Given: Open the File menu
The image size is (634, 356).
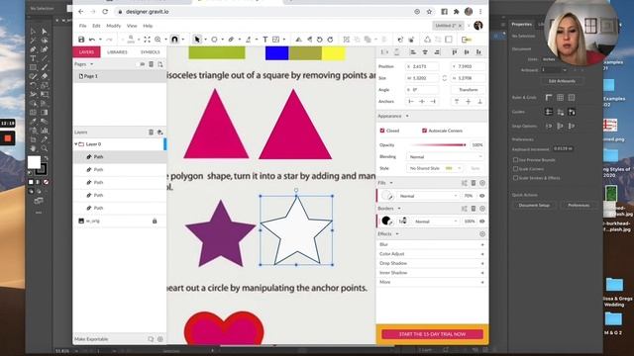Looking at the screenshot, I should click(82, 26).
